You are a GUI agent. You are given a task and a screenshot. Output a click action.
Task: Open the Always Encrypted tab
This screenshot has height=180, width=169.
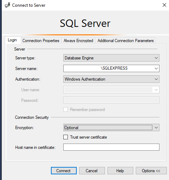tap(78, 41)
